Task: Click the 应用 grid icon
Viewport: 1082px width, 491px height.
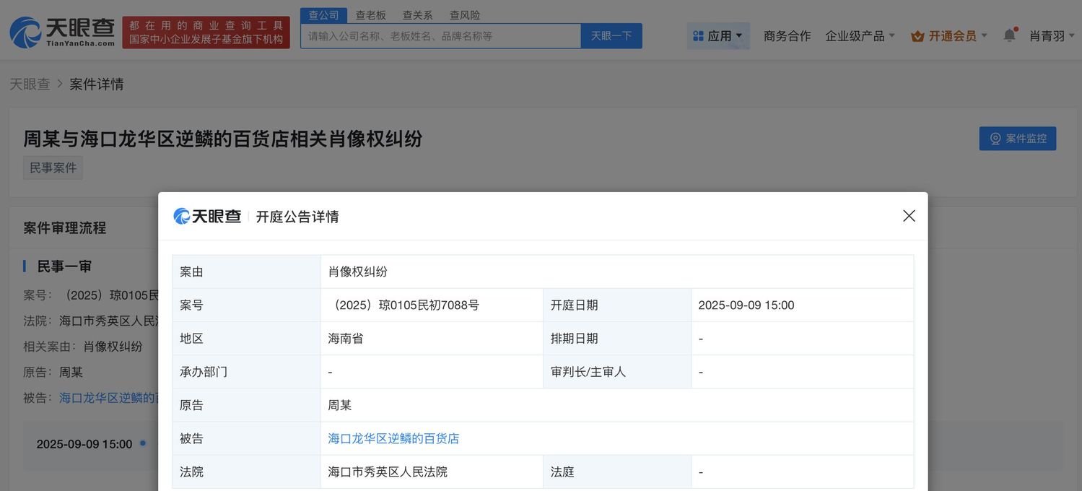Action: (x=698, y=36)
